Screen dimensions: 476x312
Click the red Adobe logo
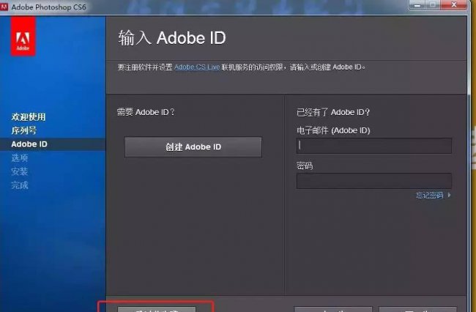click(23, 37)
